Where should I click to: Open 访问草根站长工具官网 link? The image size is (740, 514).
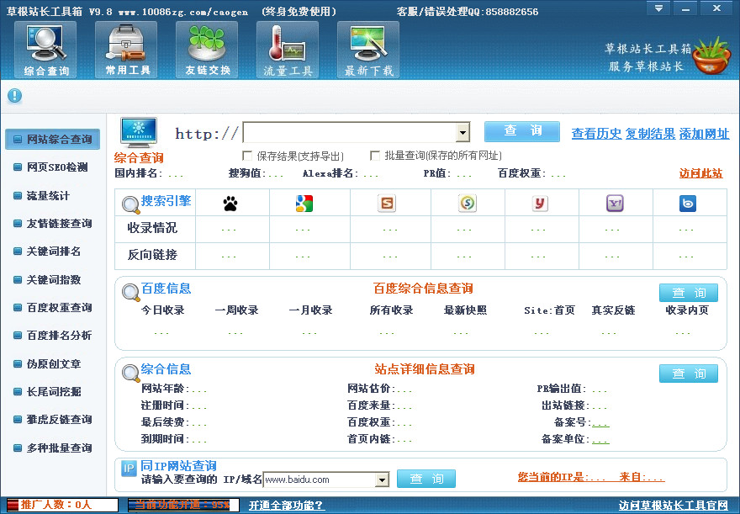[x=674, y=506]
